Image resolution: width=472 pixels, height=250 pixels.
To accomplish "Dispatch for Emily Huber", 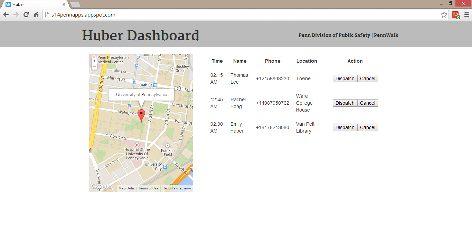I will point(345,127).
